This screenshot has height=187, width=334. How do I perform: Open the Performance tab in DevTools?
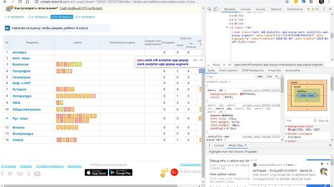pos(294,9)
